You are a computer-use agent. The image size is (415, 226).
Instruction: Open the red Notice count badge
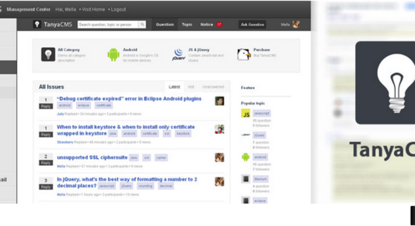(x=219, y=25)
